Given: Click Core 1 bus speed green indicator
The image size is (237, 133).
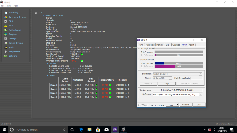Looking at the screenshot, I should [97, 89].
